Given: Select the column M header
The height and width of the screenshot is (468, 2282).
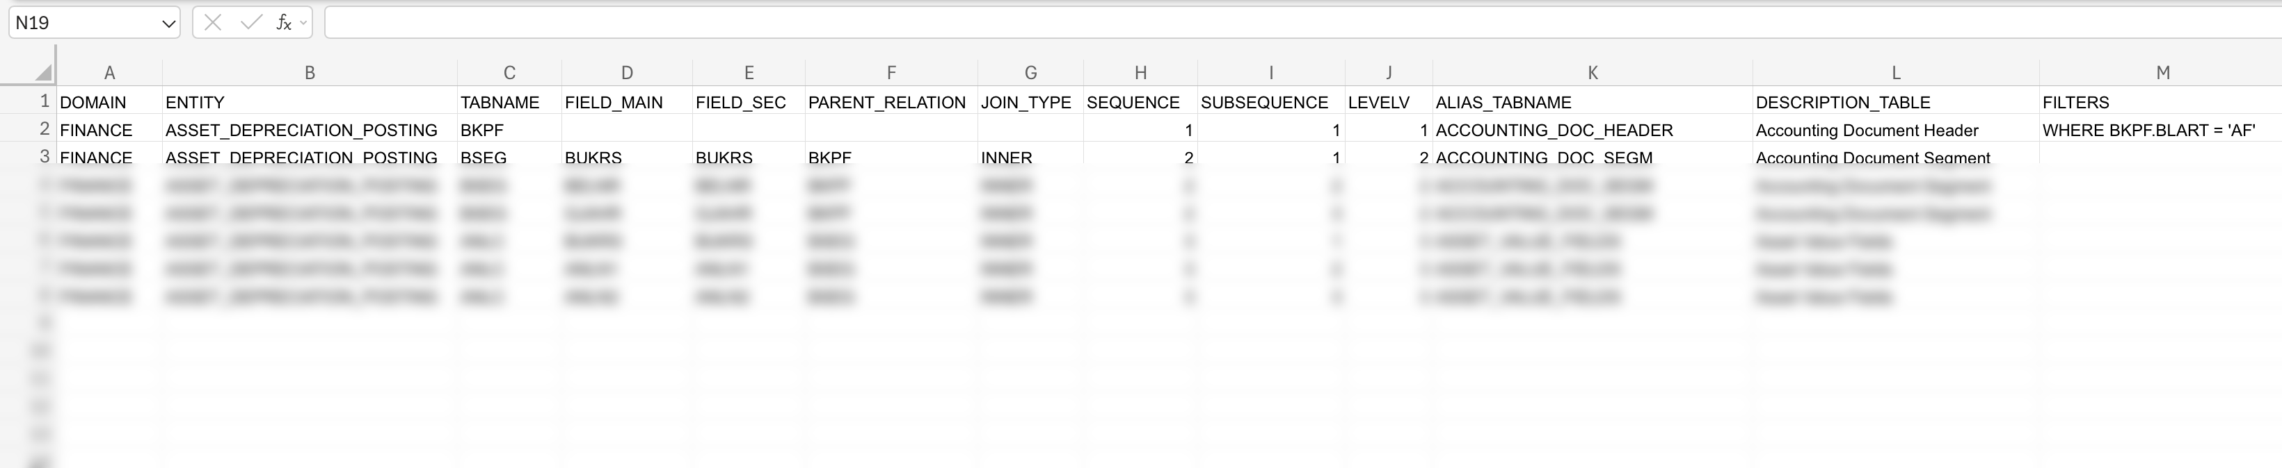Looking at the screenshot, I should tap(2162, 72).
